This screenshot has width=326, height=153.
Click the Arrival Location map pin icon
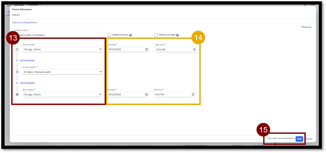click(17, 72)
